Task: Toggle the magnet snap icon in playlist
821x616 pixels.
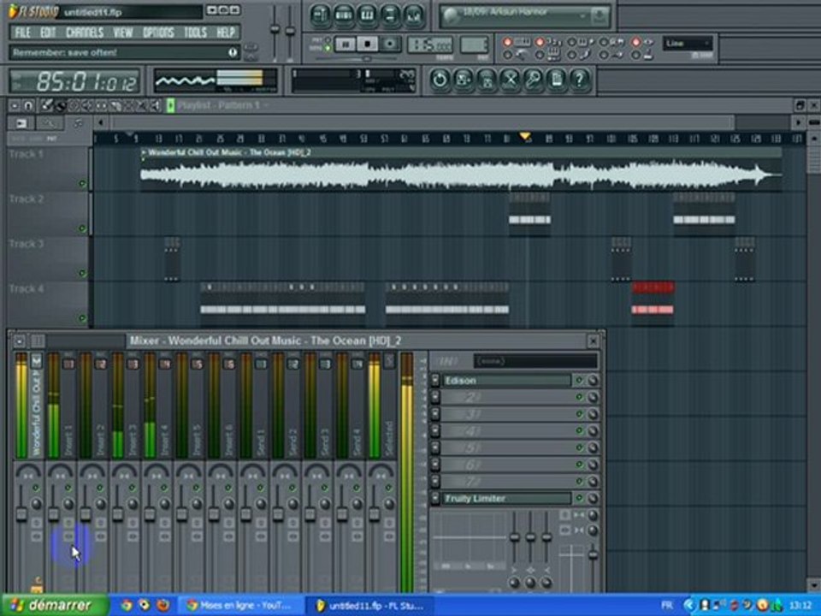Action: [x=28, y=106]
